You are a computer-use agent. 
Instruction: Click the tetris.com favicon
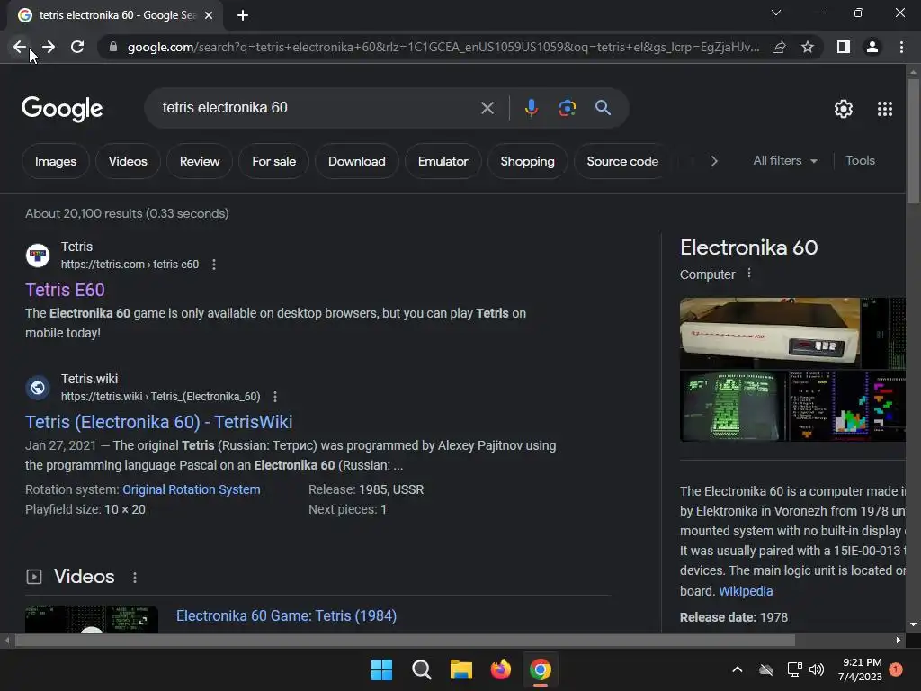point(38,255)
